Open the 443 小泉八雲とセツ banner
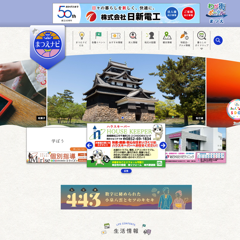Screen dimensions: 240x240 click(126, 197)
